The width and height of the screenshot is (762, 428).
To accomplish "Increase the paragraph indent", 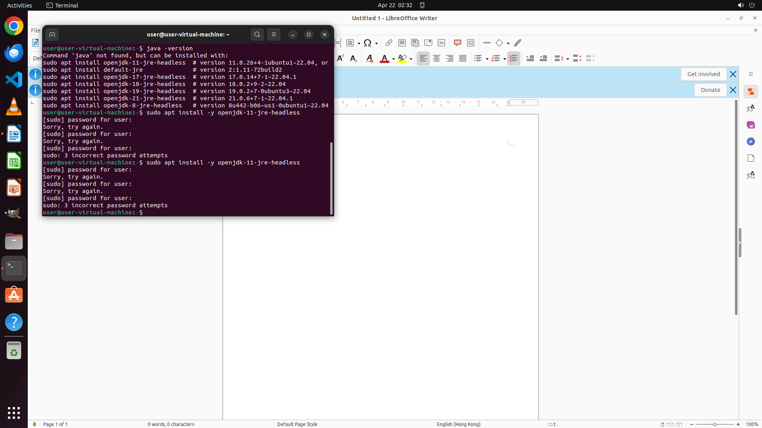I will [530, 59].
